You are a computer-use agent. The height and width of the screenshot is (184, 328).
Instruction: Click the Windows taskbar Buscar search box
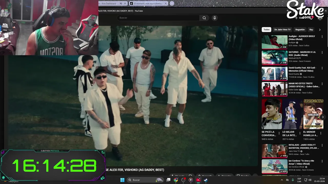click(146, 180)
